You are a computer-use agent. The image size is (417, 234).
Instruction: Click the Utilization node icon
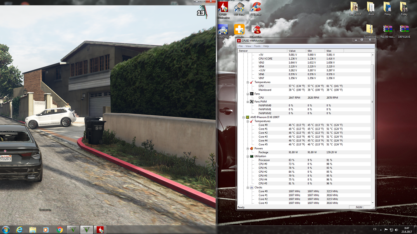tap(252, 156)
